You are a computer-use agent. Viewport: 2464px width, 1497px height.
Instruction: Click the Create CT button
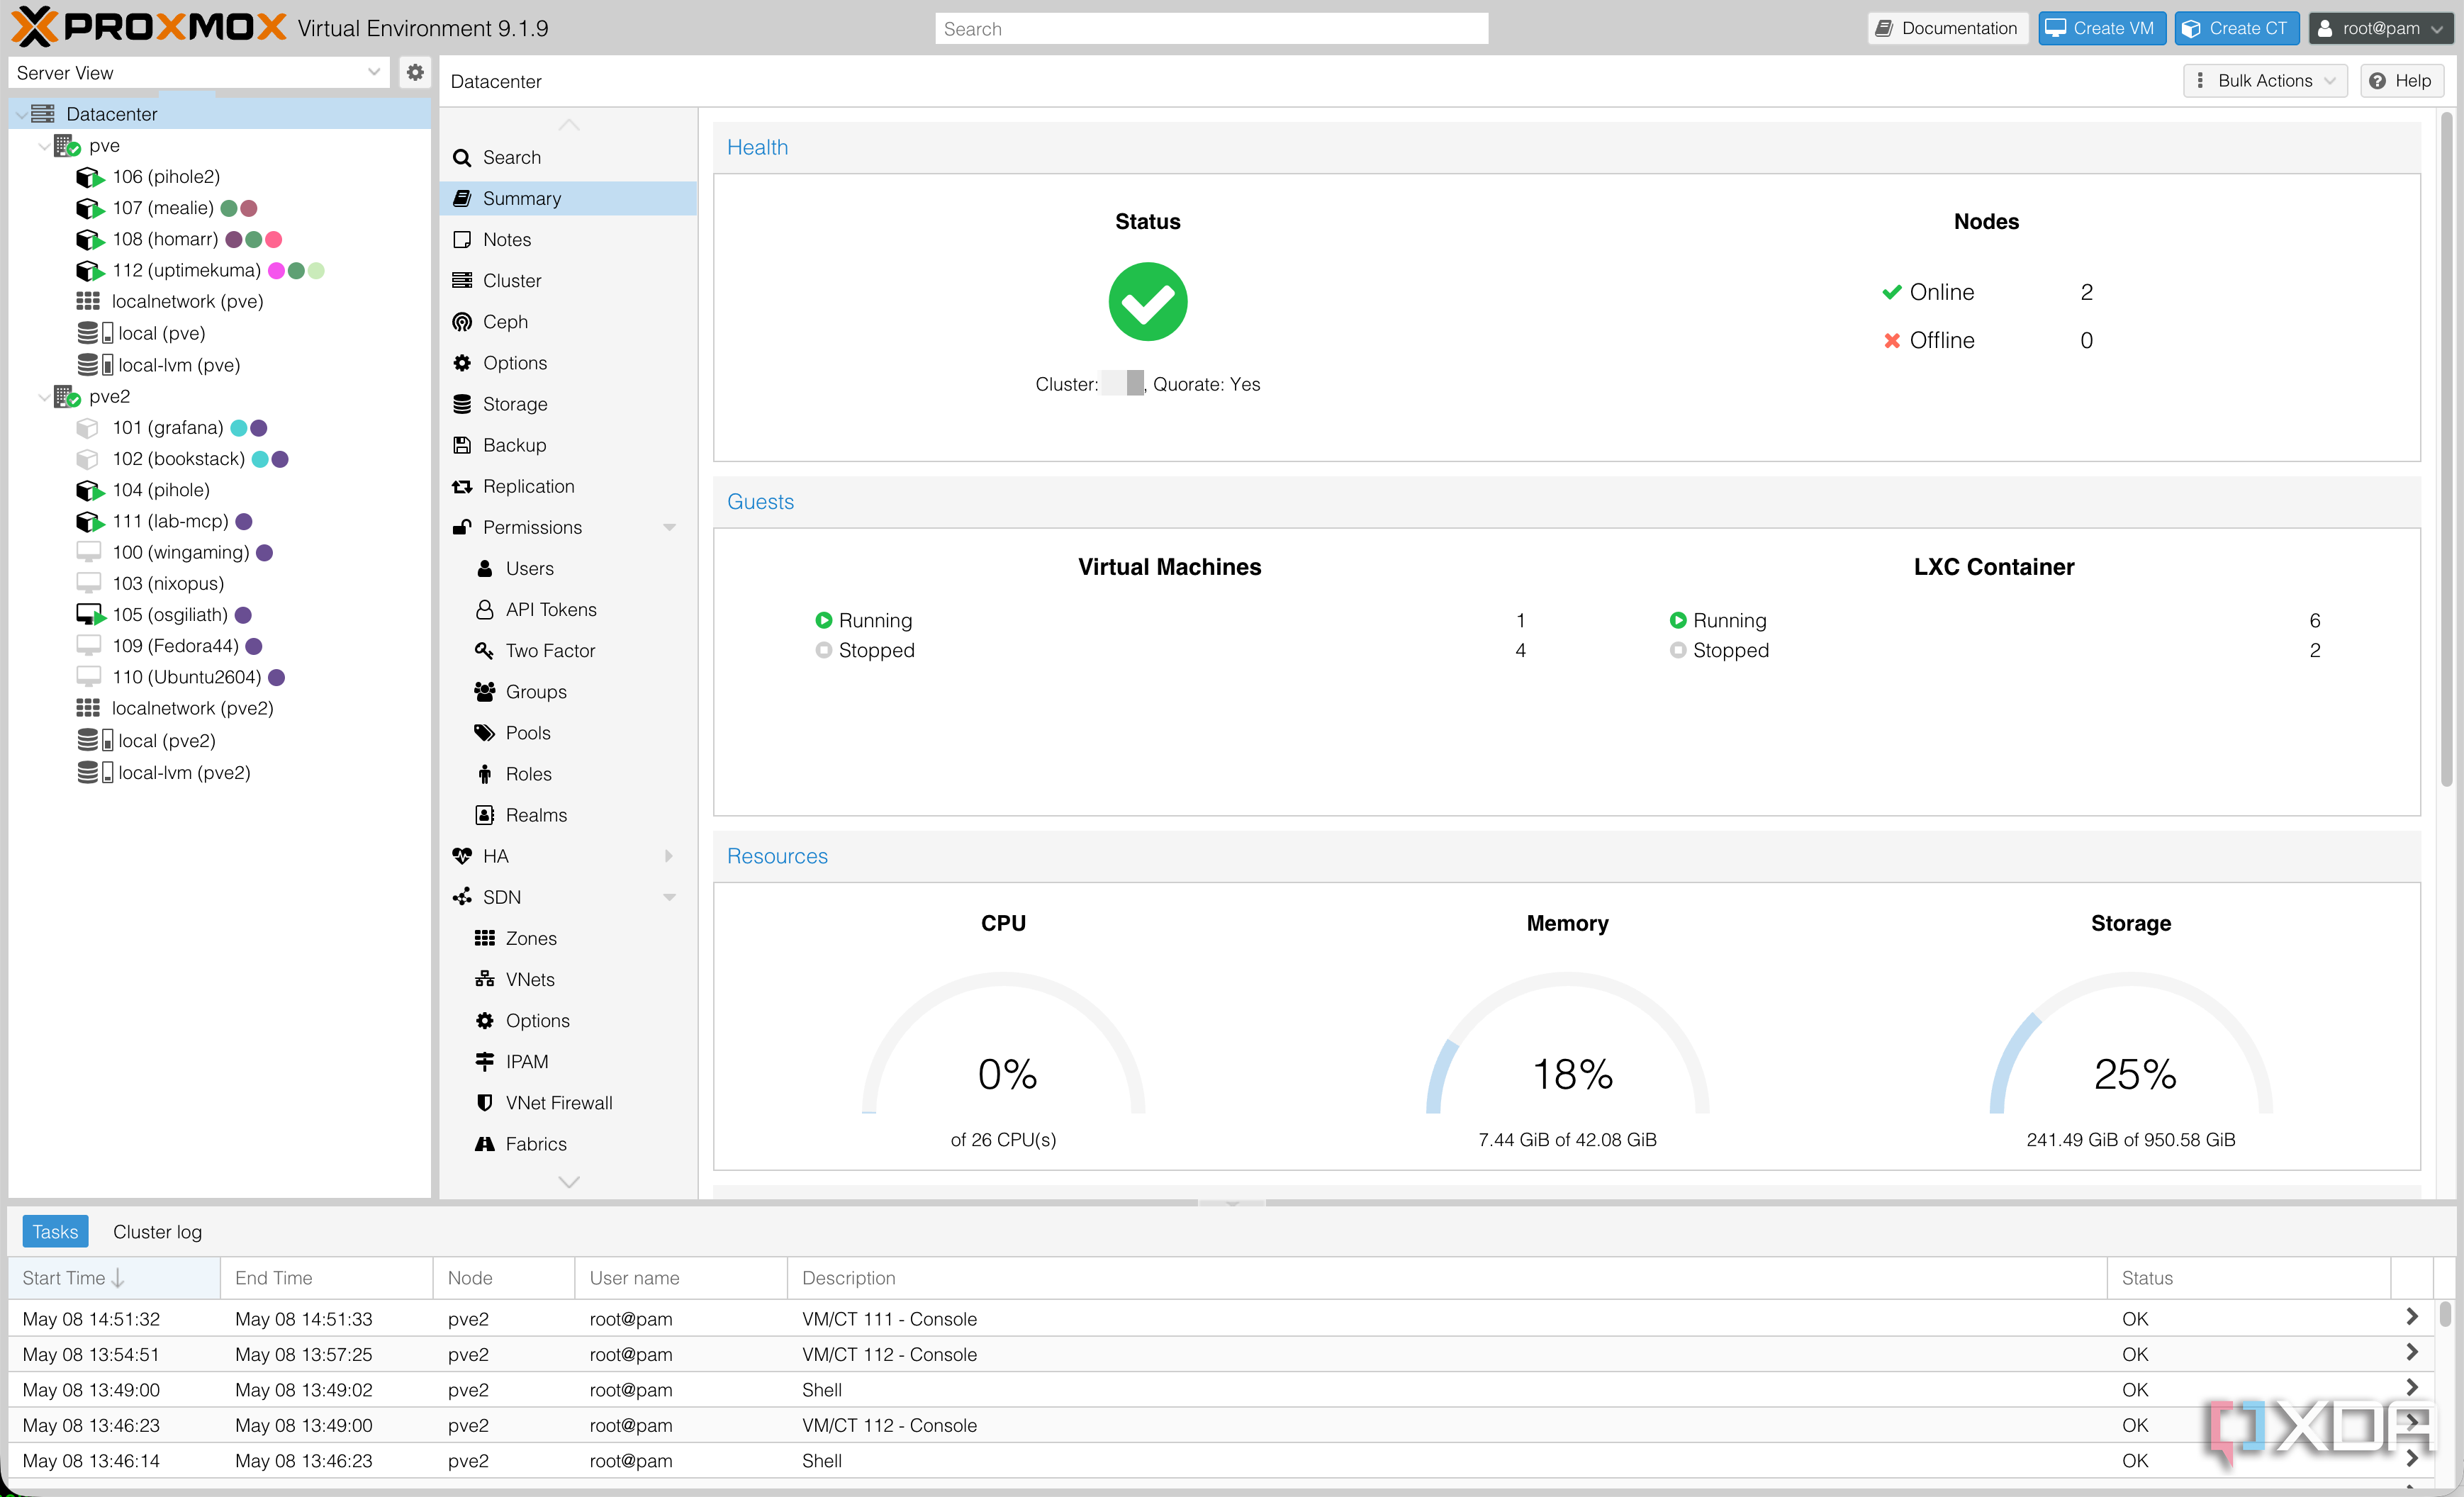pos(2237,28)
